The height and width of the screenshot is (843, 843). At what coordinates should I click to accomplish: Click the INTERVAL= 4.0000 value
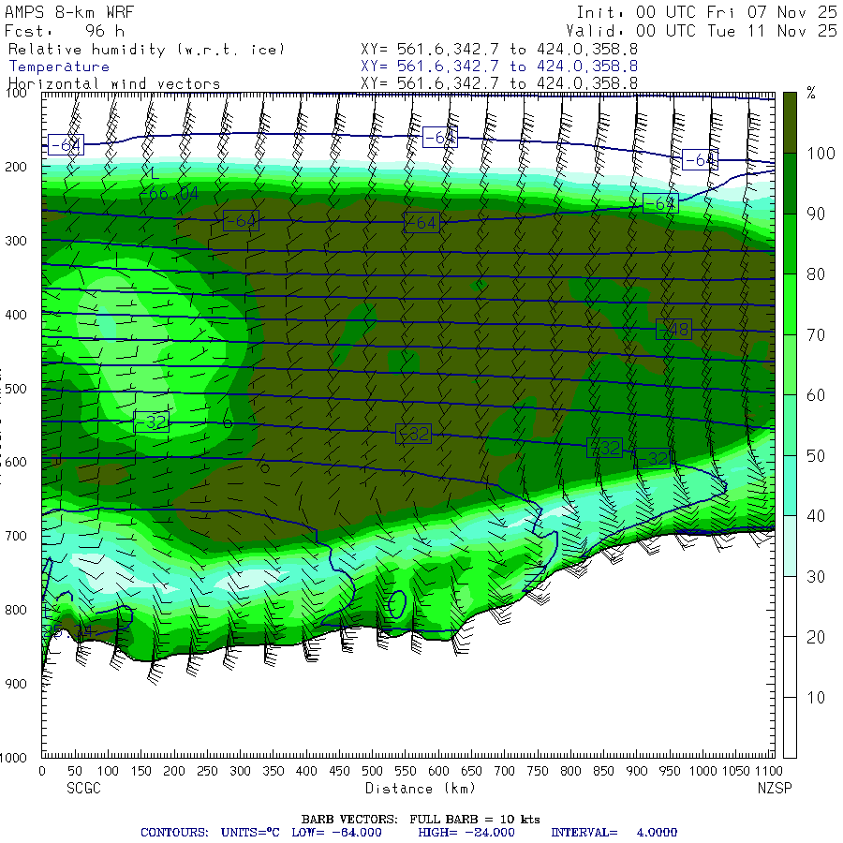click(x=614, y=833)
